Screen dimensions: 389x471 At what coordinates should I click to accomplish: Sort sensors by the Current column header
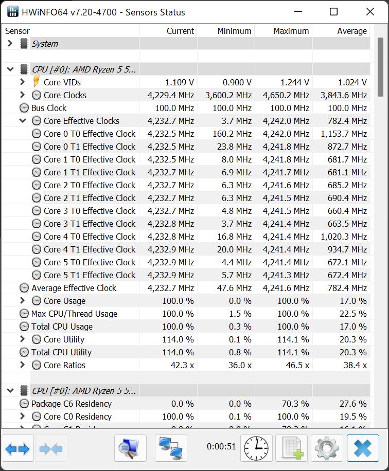pos(181,31)
